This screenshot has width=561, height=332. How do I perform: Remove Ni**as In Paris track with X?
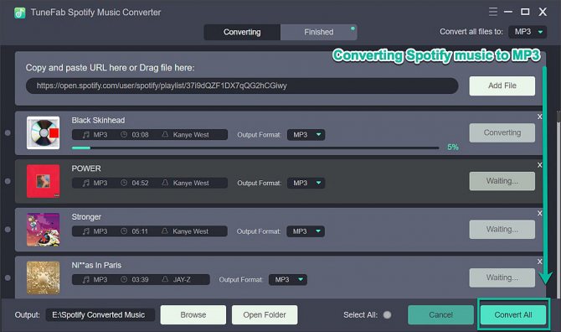coord(539,262)
